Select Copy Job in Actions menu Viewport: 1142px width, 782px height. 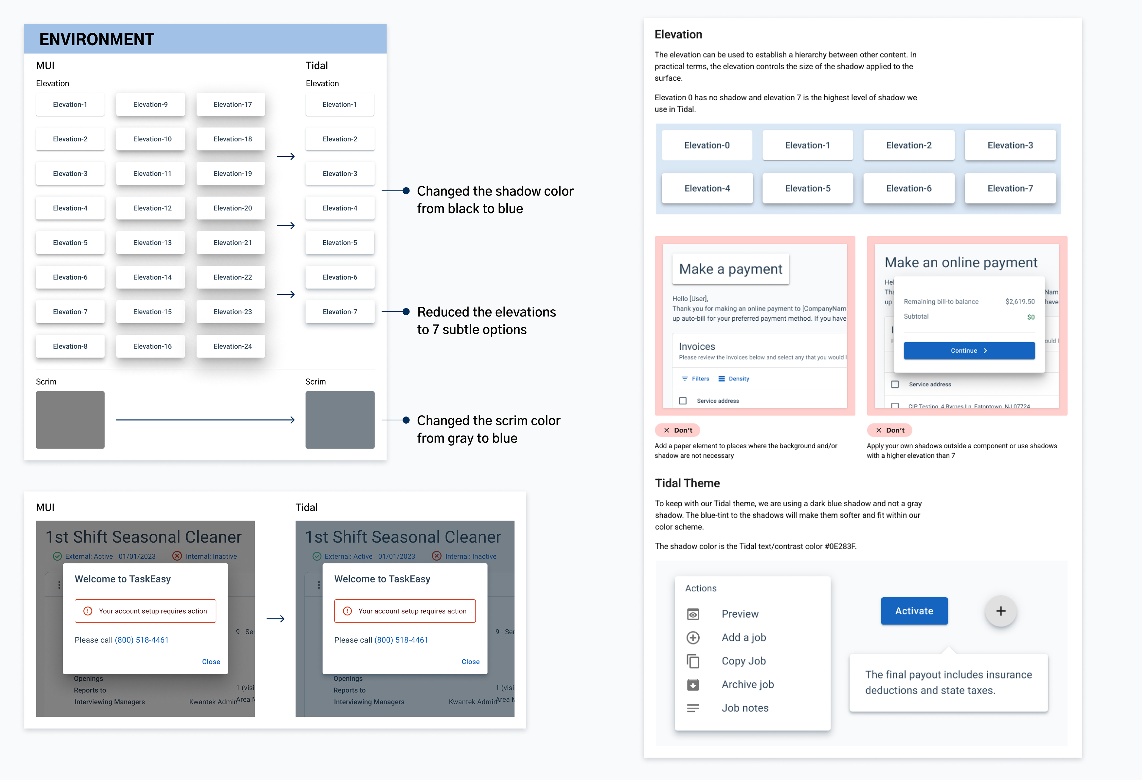(743, 662)
